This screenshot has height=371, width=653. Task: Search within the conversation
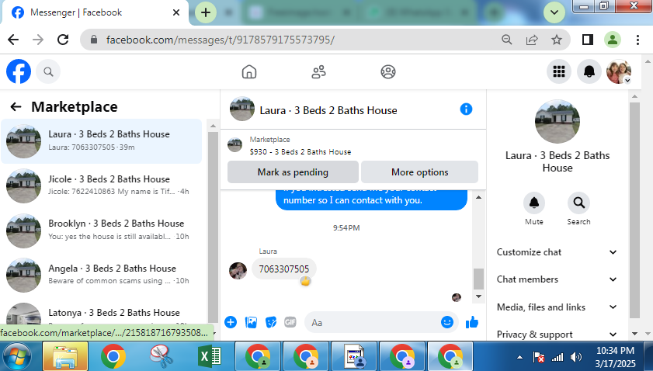[x=578, y=203]
